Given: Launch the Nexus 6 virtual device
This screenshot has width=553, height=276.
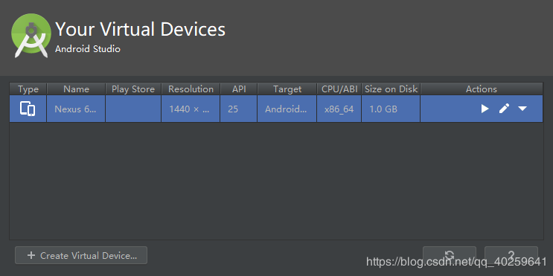Looking at the screenshot, I should pos(485,109).
